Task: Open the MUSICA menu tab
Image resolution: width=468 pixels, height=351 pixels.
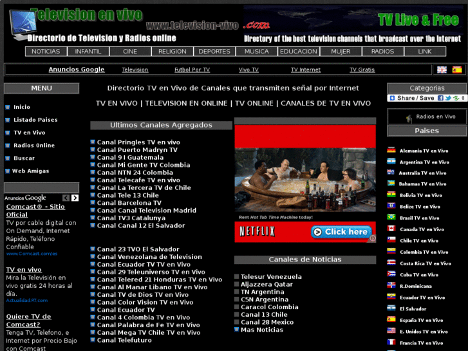Action: point(256,52)
